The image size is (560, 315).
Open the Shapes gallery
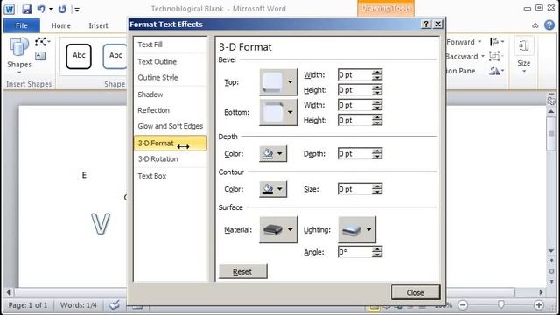19,55
